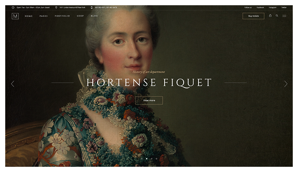Go to previous slide with left arrow

coord(13,84)
